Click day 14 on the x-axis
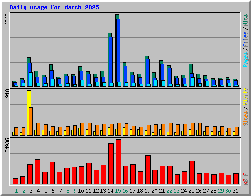Screen dimensions: 251x196 point(110,191)
